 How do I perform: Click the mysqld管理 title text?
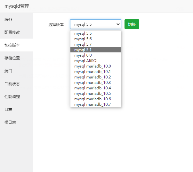tap(17, 6)
